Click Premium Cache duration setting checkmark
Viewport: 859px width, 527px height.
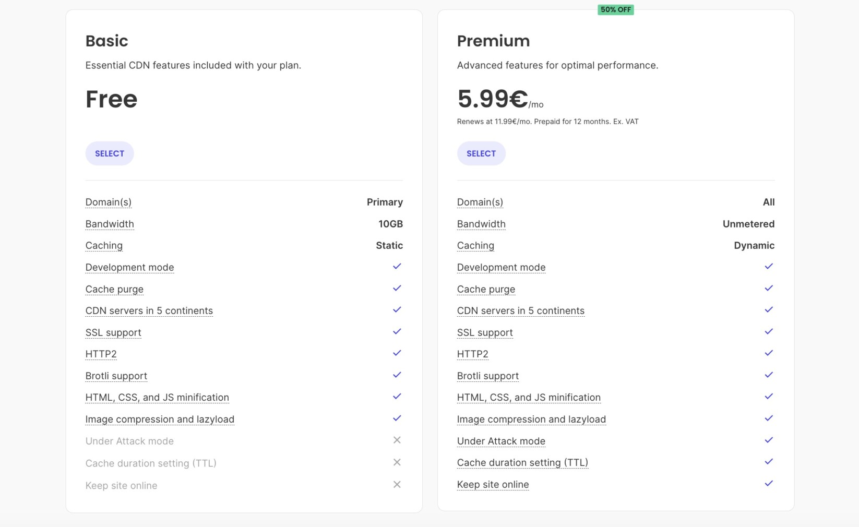(x=769, y=462)
